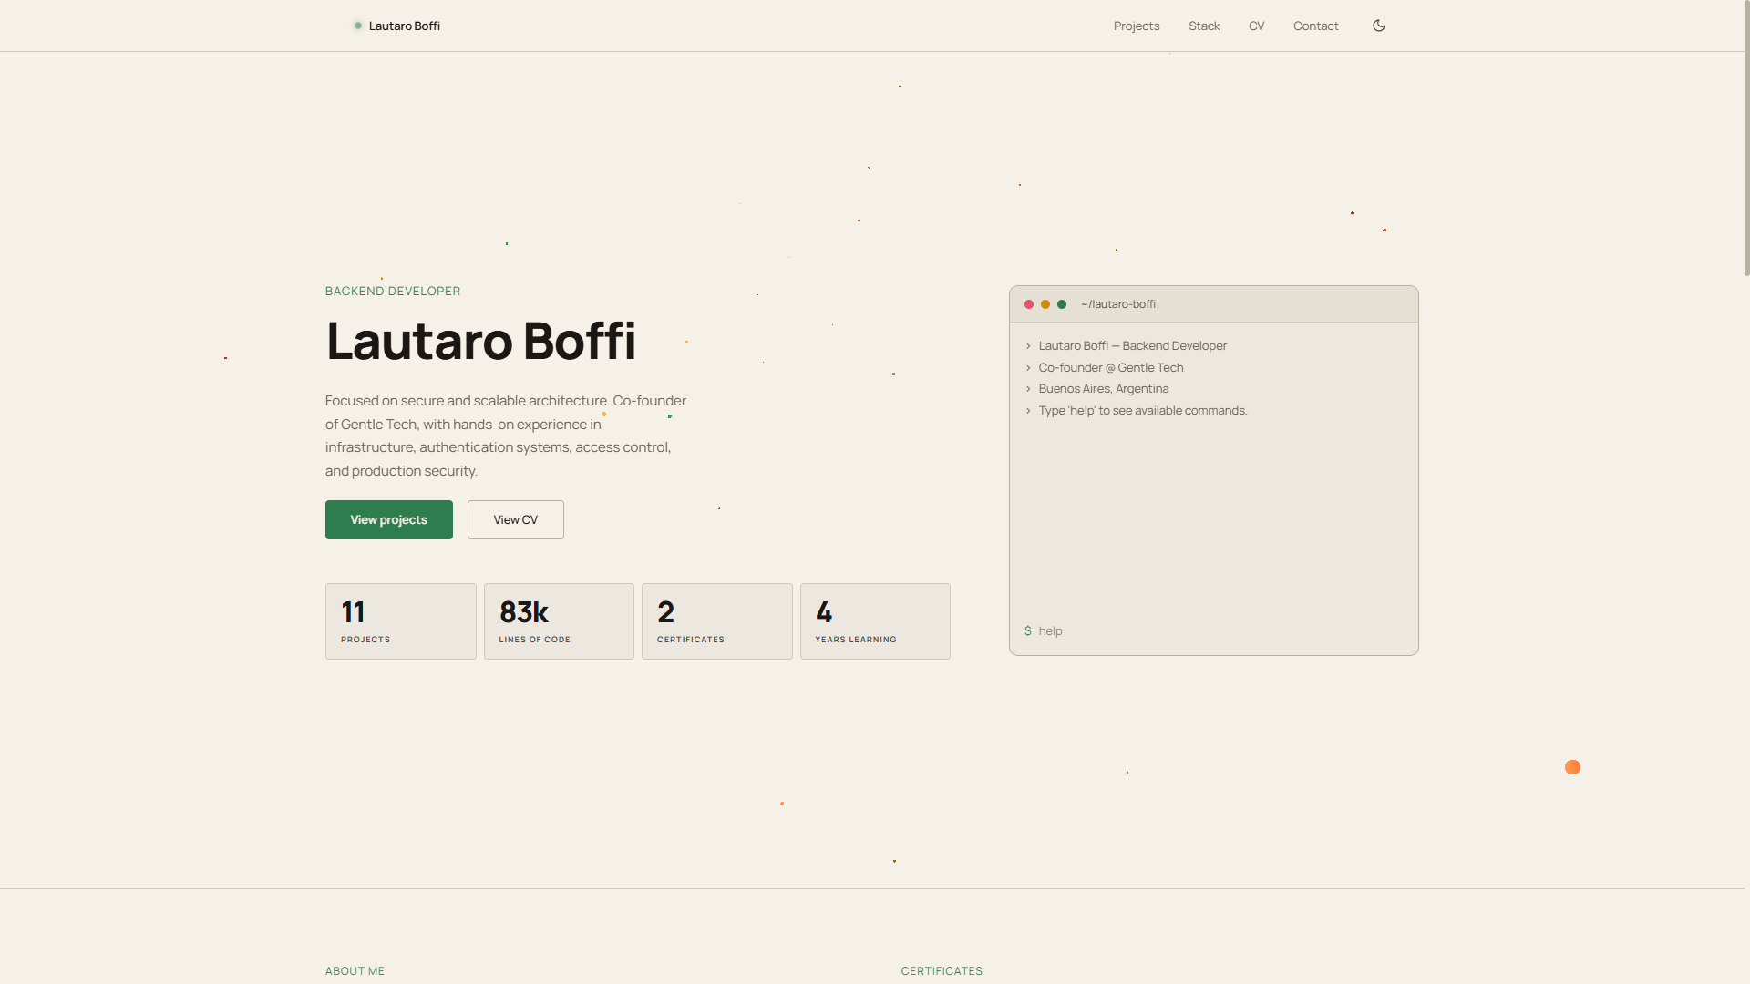Click the green terminal window dot
Viewport: 1750px width, 984px height.
[1062, 304]
